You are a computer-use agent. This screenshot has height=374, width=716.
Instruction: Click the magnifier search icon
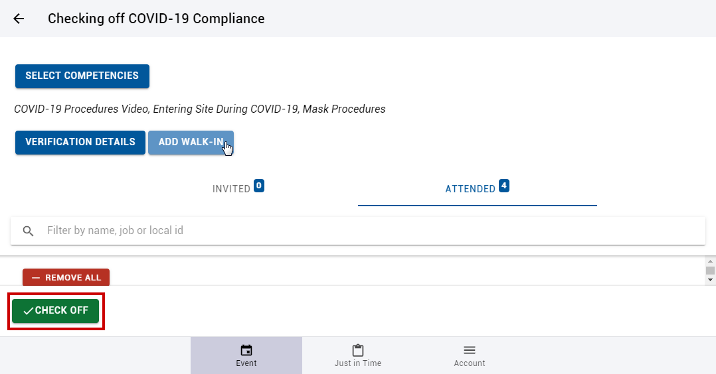[29, 231]
